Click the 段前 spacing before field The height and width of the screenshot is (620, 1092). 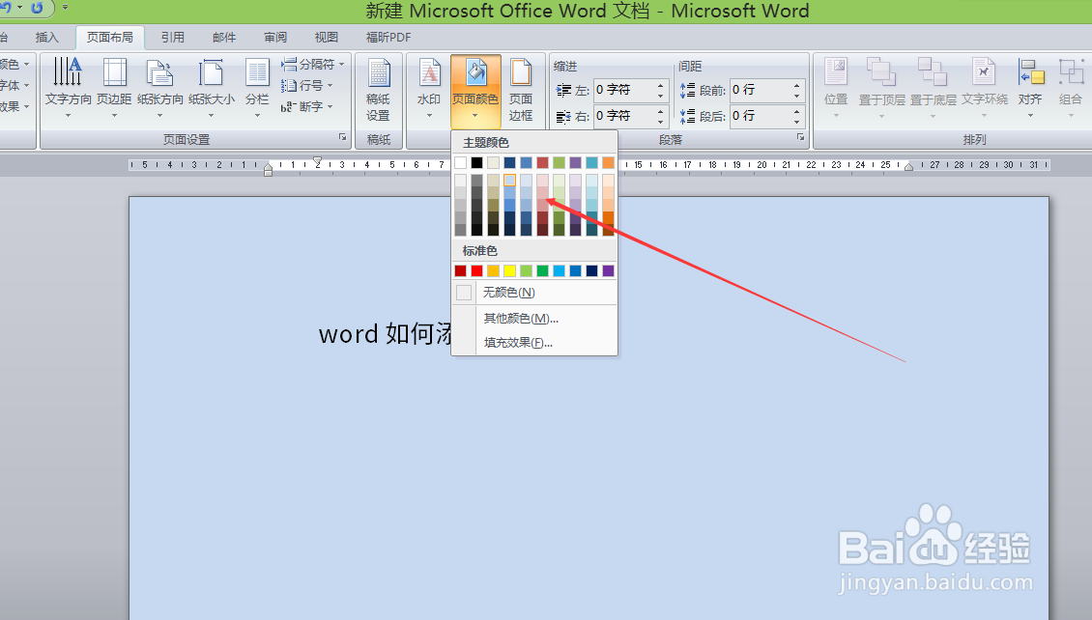point(761,91)
